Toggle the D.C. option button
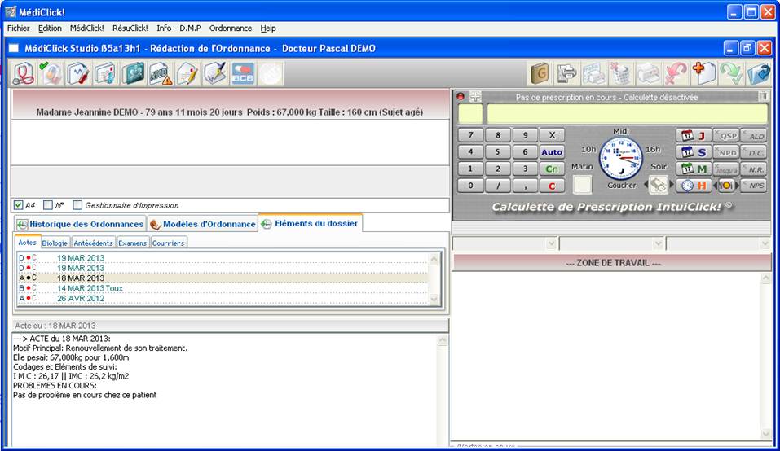The width and height of the screenshot is (780, 451). (x=754, y=152)
